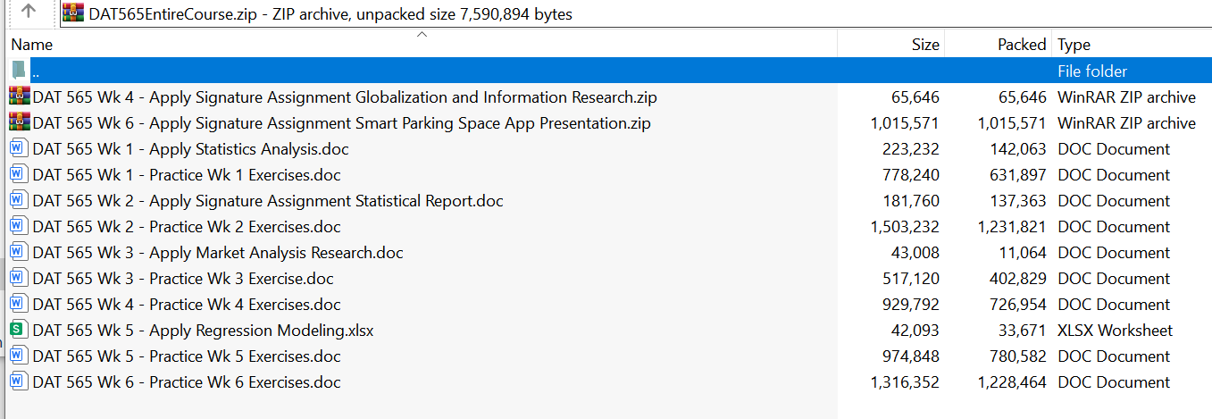Click the Wk 3 Market Analysis doc icon

point(20,253)
